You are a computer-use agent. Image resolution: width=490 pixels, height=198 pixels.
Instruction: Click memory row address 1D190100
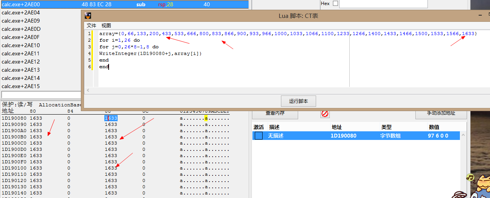click(14, 168)
